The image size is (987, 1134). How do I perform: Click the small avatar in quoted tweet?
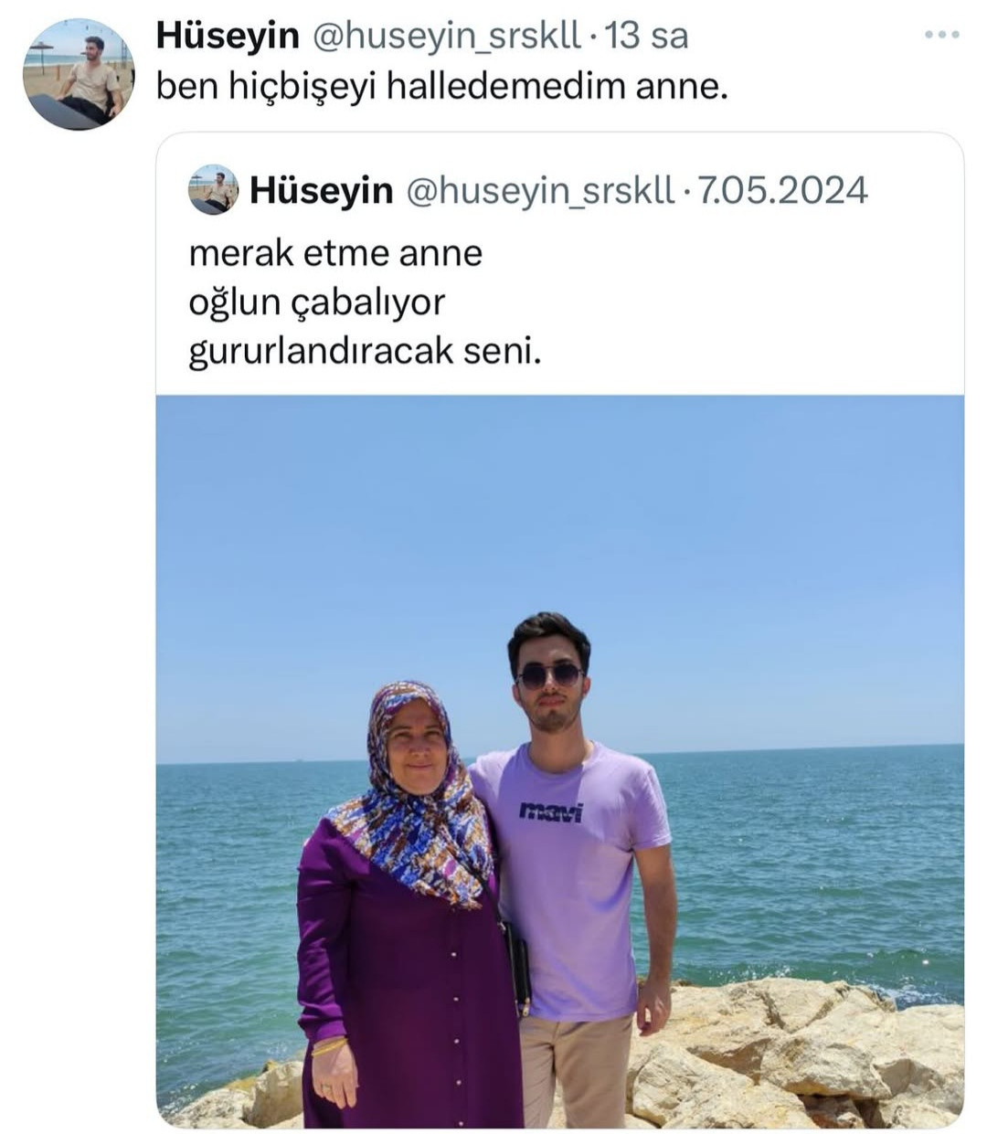[214, 190]
